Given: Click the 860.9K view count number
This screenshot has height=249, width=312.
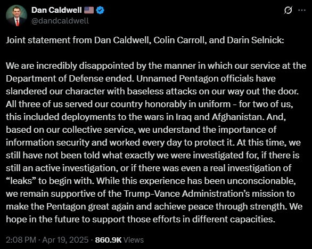Looking at the screenshot, I should pos(108,239).
